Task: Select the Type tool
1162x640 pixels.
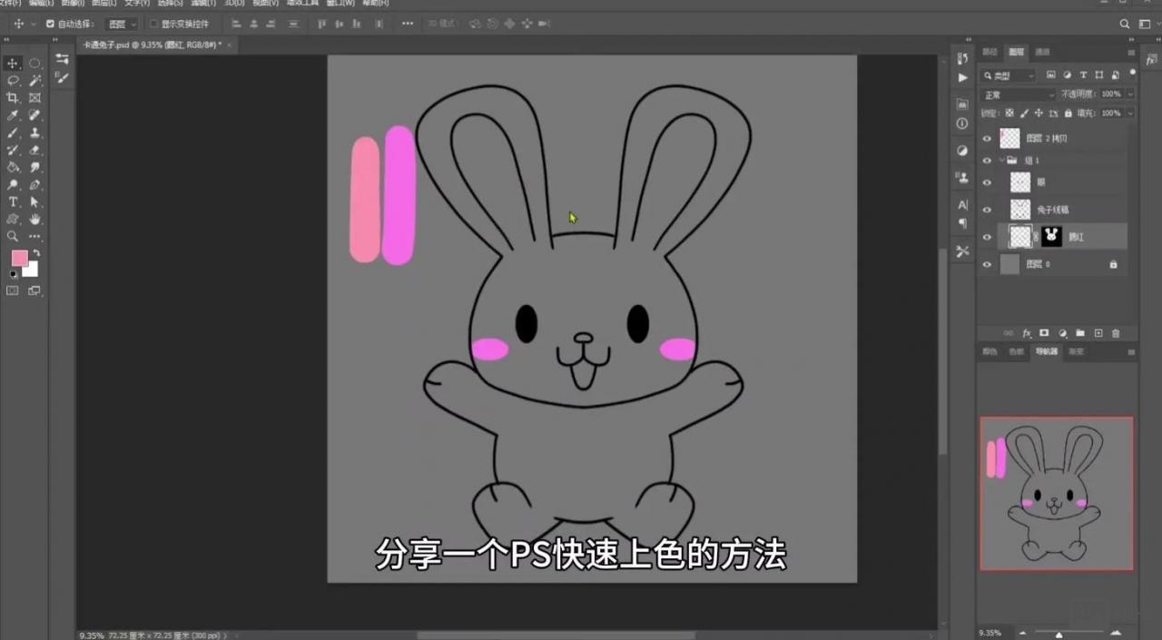Action: click(12, 201)
